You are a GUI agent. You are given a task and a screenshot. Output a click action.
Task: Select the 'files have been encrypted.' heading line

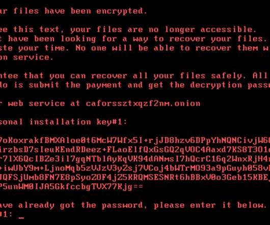click(x=73, y=11)
